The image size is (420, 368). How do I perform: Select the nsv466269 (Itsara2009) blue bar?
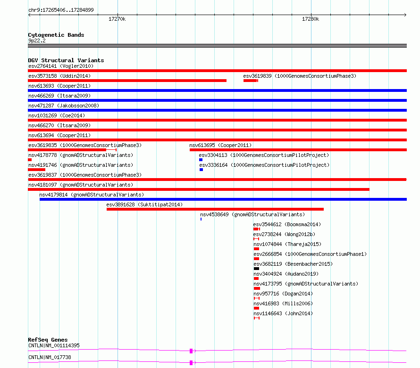click(217, 100)
